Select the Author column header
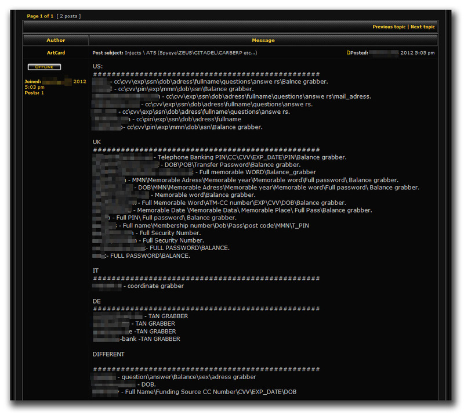 click(56, 40)
